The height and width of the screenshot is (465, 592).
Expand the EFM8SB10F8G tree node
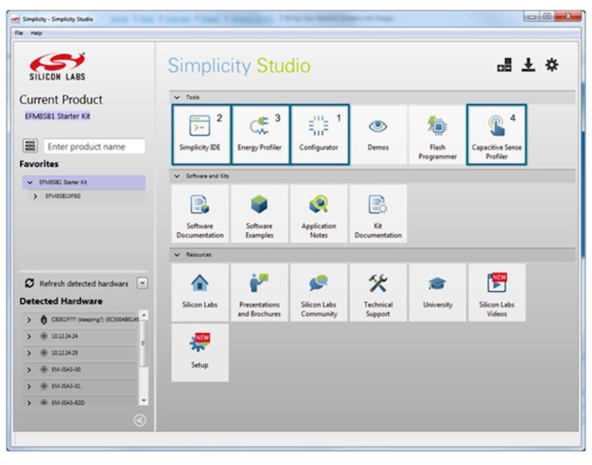tap(36, 196)
